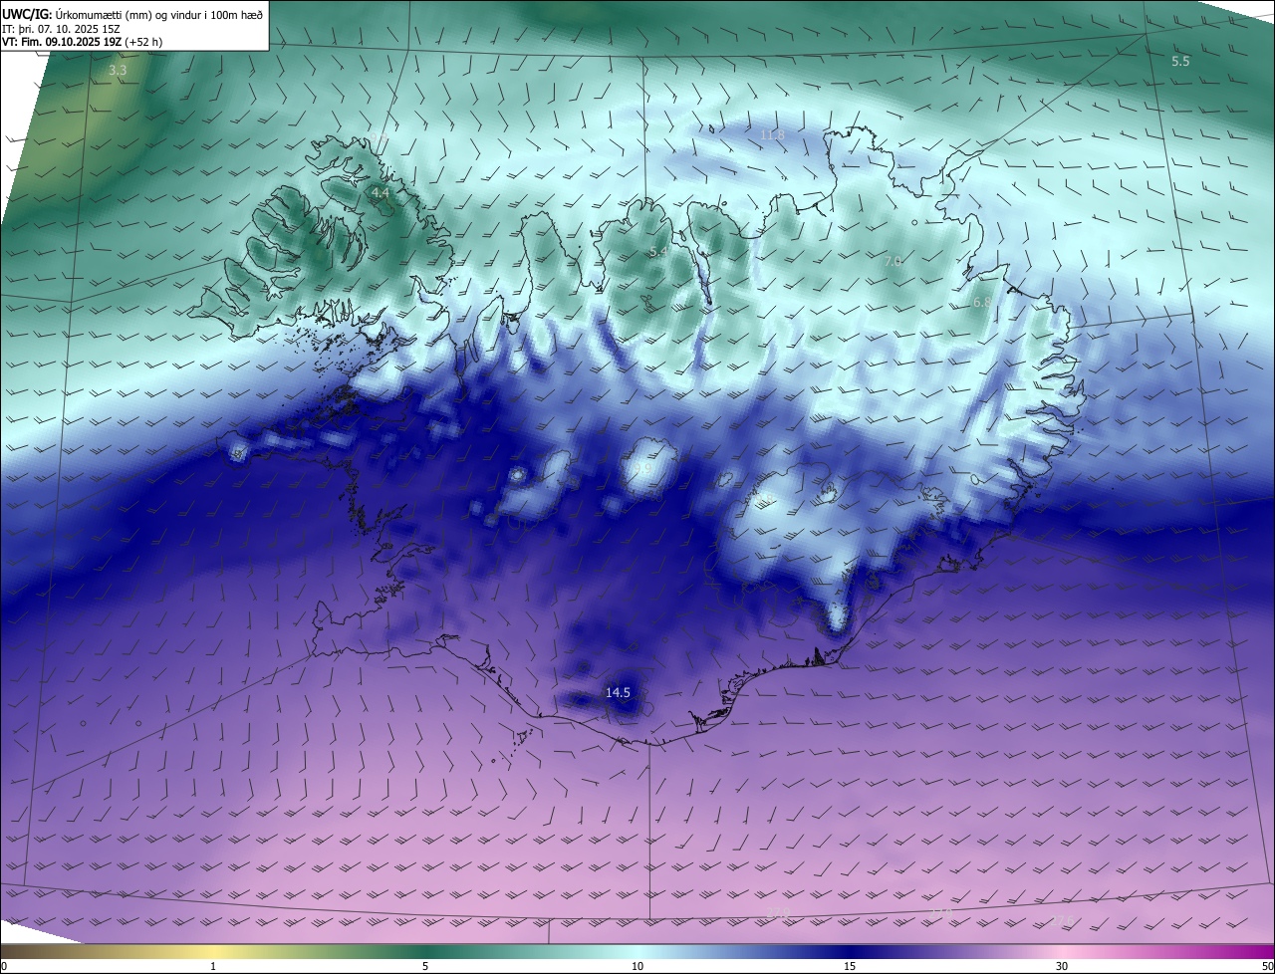1275x974 pixels.
Task: Click the map value '4.4' over the Westfjords
Action: (x=380, y=192)
